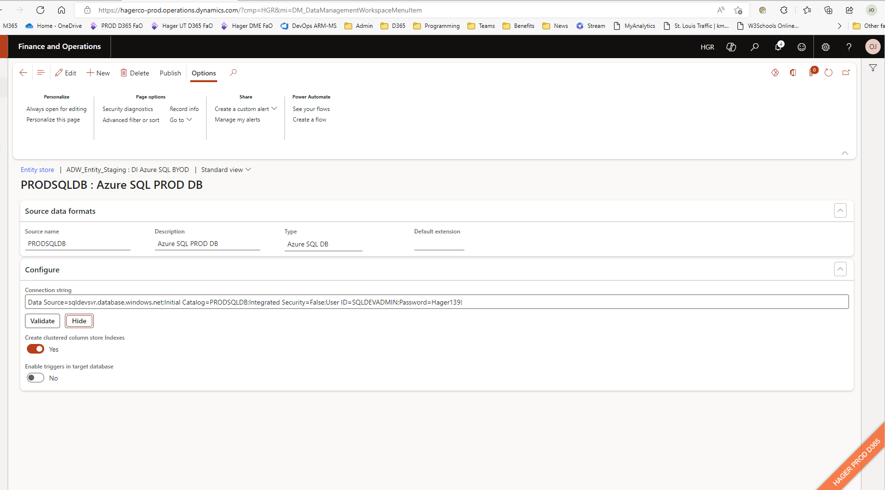885x490 pixels.
Task: Open D365 settings gear
Action: pyautogui.click(x=825, y=47)
